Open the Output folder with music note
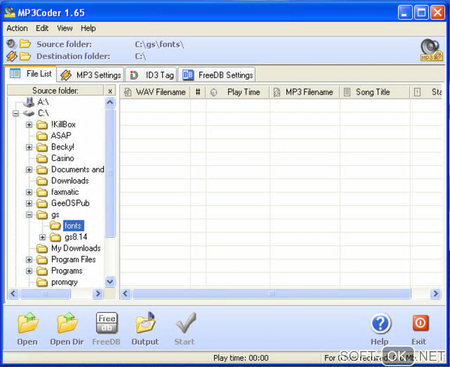450x367 pixels. 146,322
